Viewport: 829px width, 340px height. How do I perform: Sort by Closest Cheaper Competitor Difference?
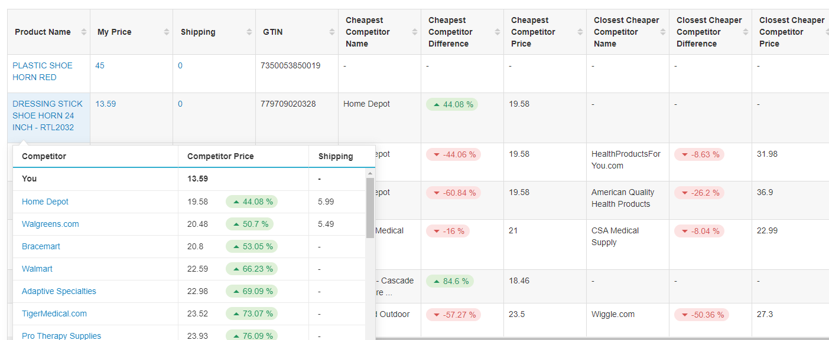[x=746, y=32]
